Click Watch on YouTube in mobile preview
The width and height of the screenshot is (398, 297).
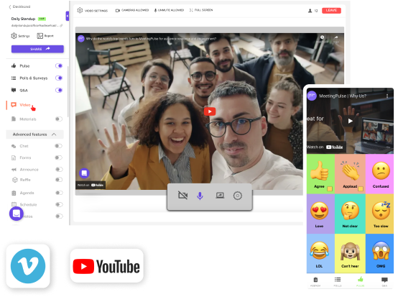pyautogui.click(x=326, y=147)
